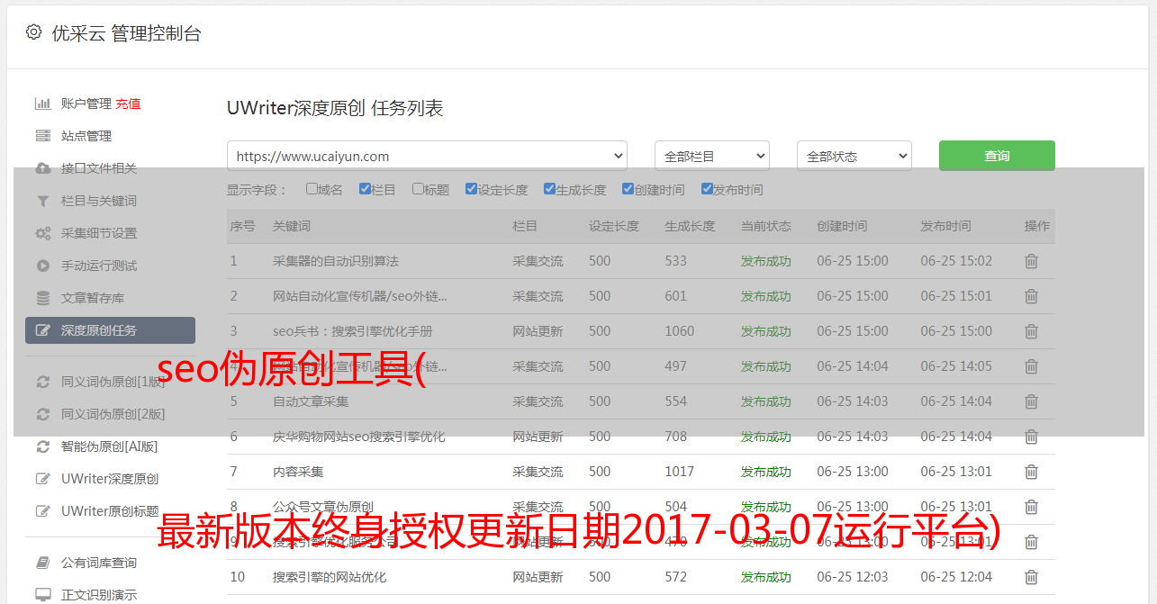
Task: Click the database icon for 文章暂存库
Action: coord(42,298)
